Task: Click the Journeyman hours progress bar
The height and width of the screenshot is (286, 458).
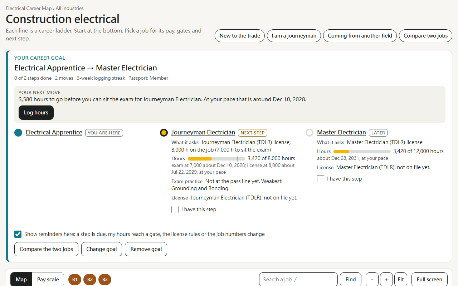Action: (216, 158)
